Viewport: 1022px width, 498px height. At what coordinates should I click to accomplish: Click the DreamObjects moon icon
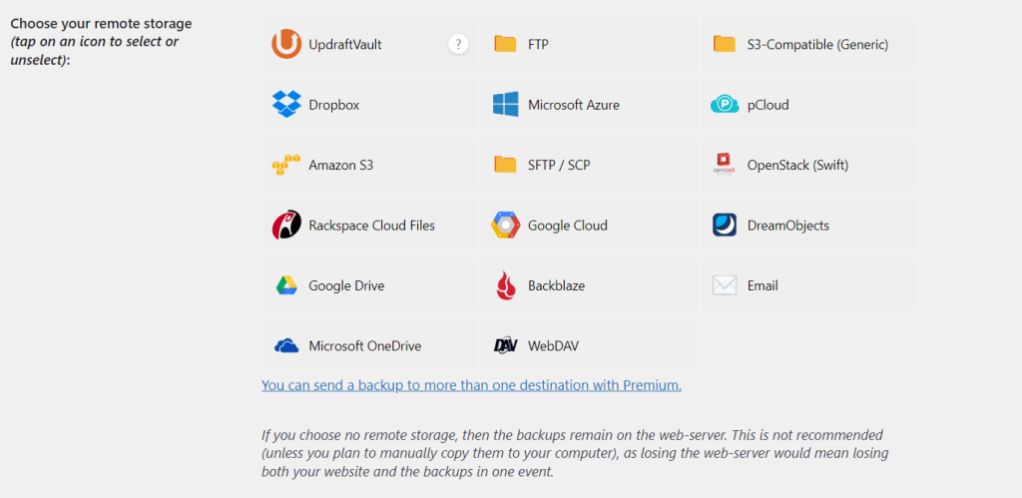pyautogui.click(x=725, y=226)
